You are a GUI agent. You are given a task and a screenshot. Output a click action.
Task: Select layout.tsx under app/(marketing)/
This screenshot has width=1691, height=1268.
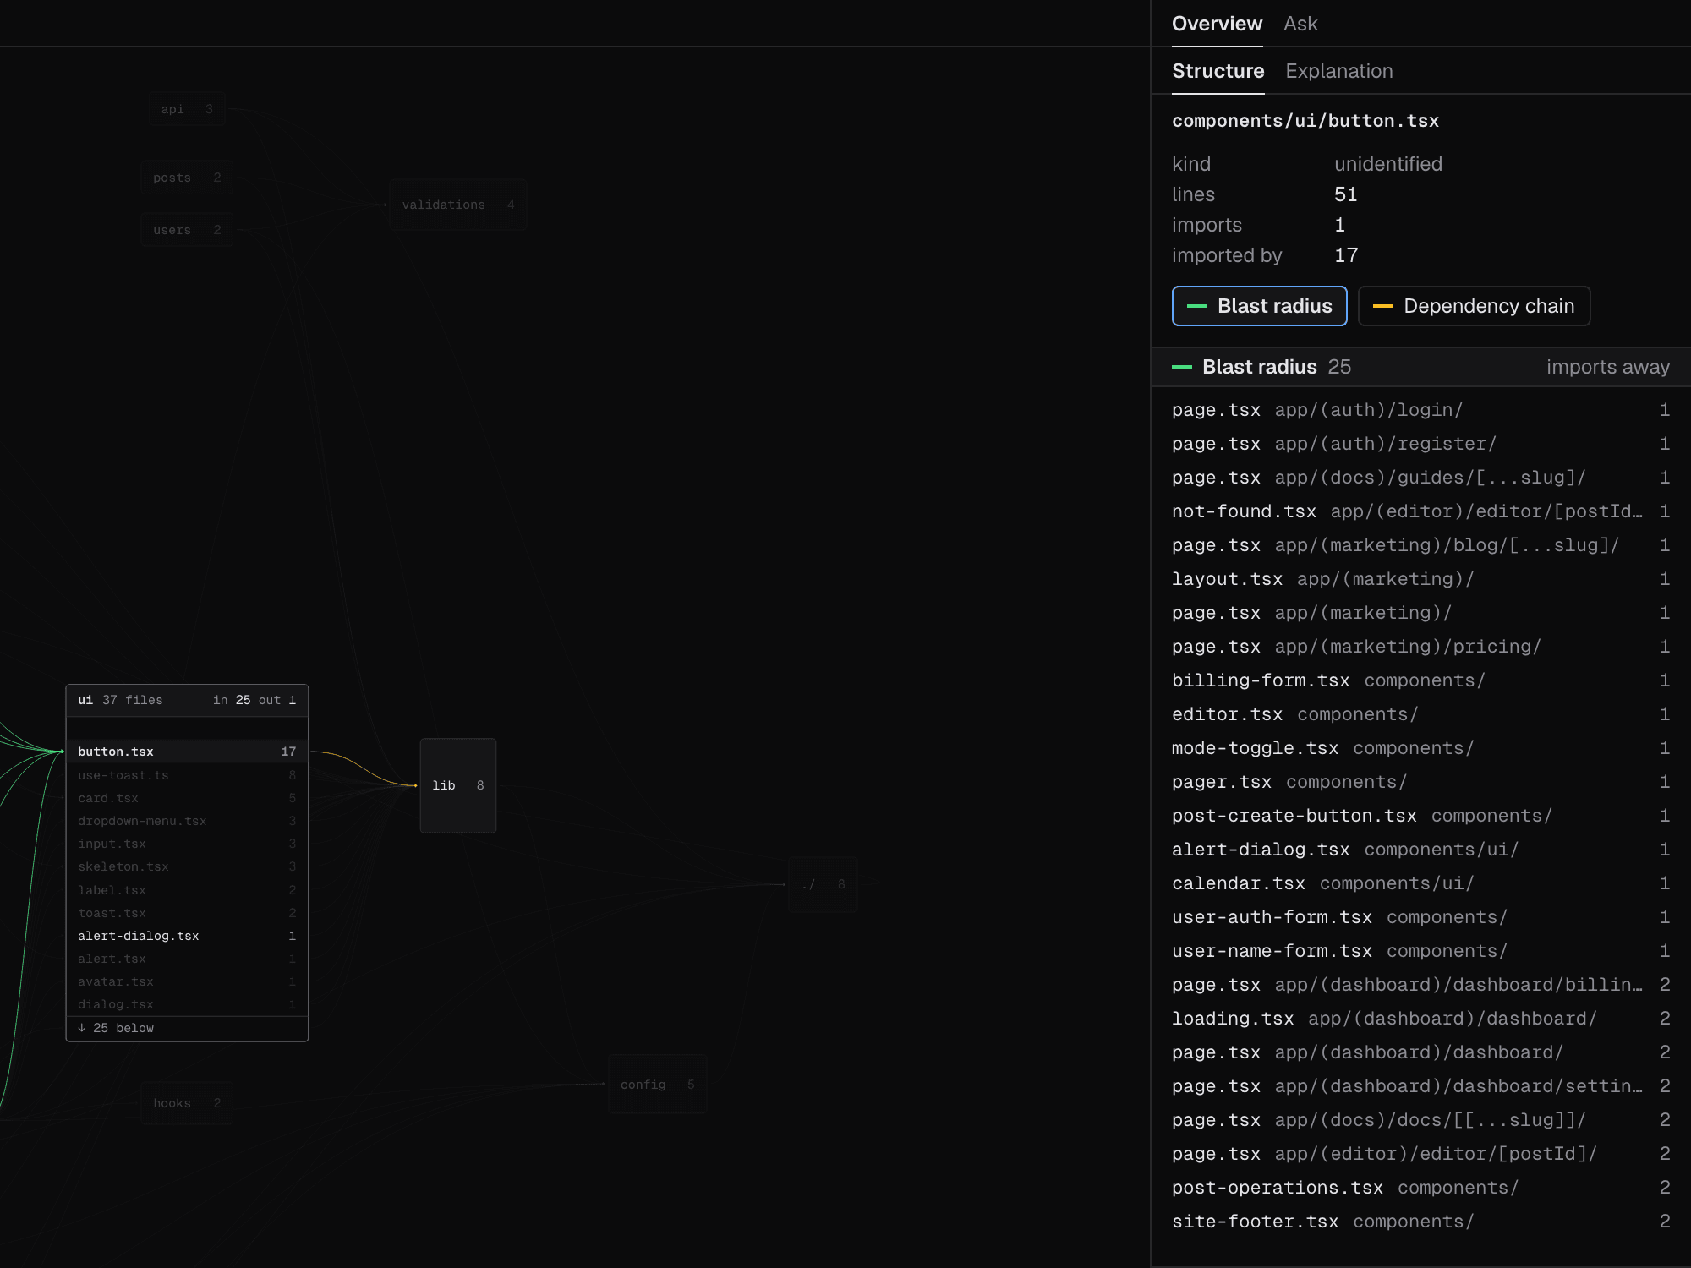click(x=1420, y=579)
